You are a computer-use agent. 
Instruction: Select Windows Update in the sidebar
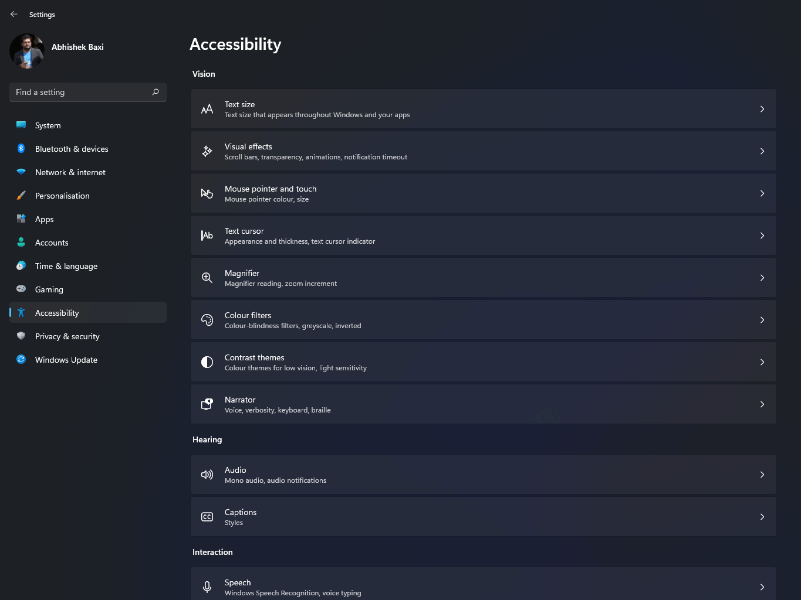click(x=66, y=360)
